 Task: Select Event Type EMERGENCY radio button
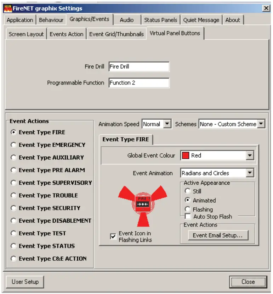pos(13,145)
